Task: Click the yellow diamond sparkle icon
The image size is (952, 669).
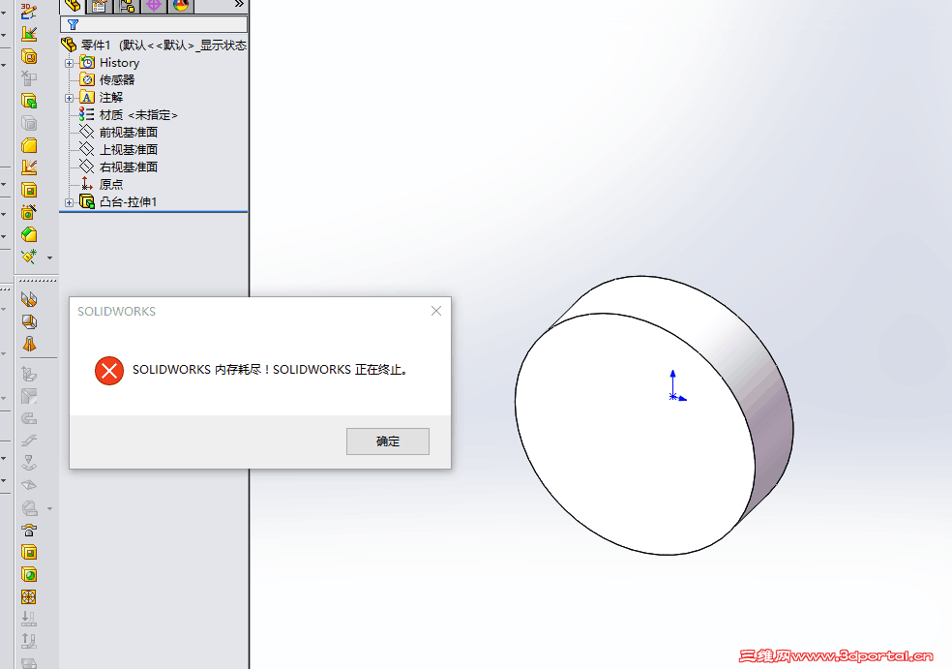Action: tap(28, 257)
